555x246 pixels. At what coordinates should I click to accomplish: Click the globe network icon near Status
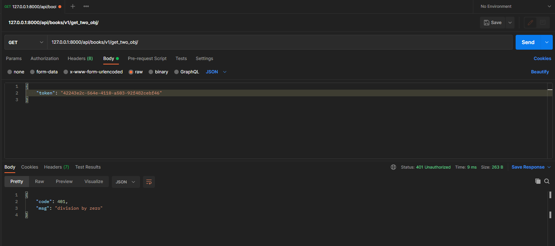(x=393, y=167)
